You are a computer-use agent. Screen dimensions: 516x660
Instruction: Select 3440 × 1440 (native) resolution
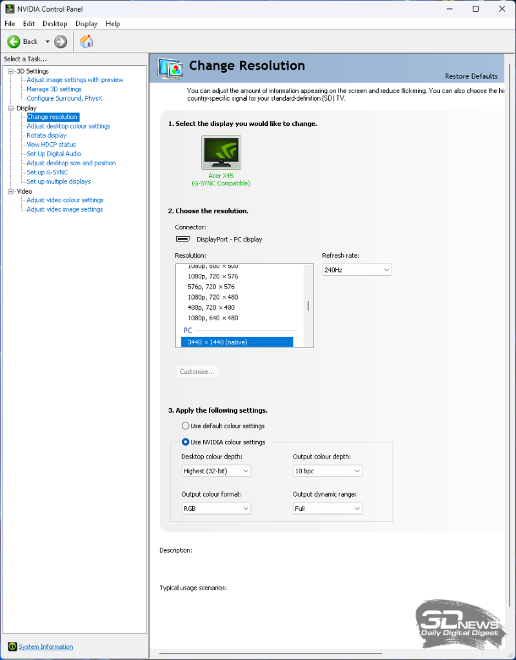coord(237,342)
